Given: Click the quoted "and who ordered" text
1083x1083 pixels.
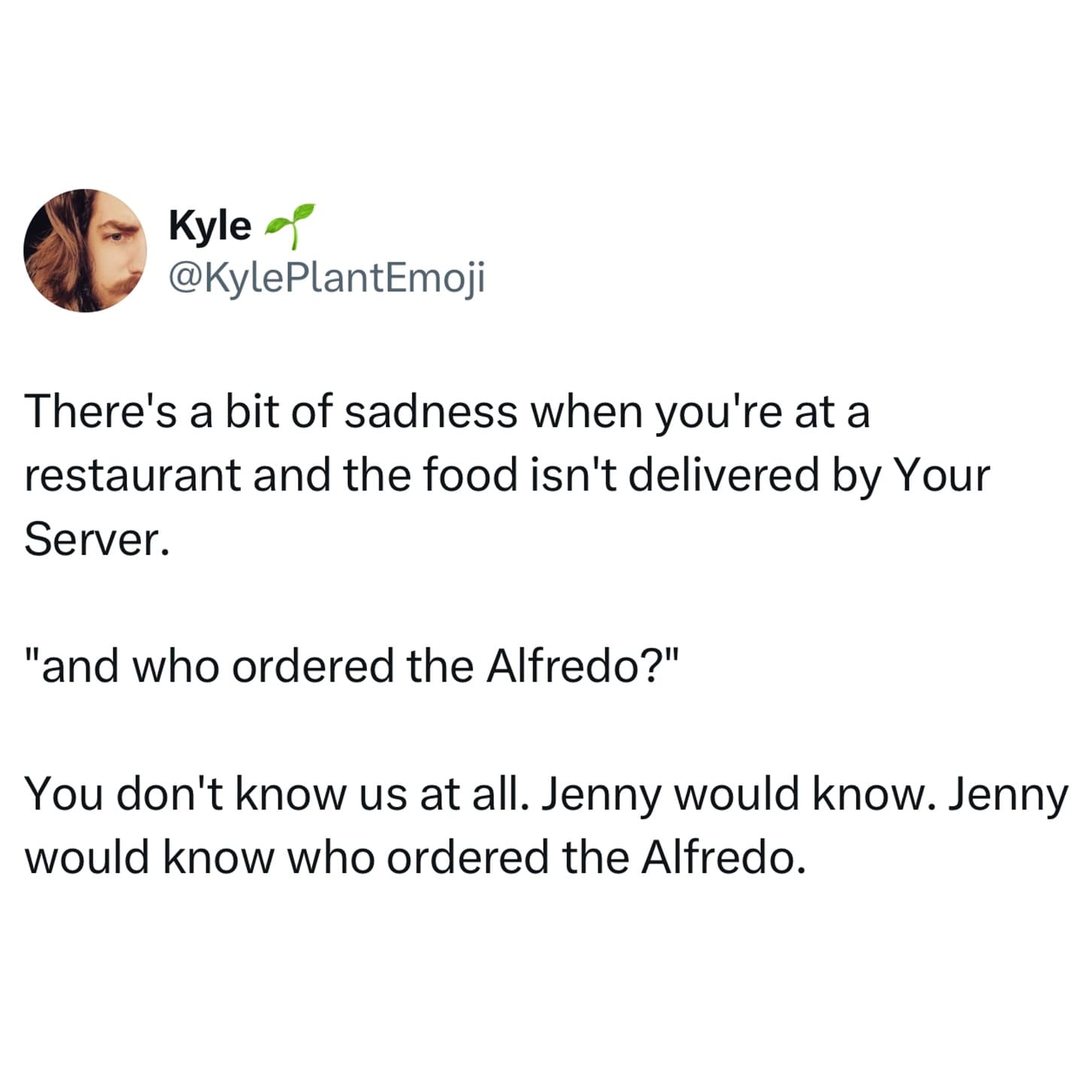Looking at the screenshot, I should coord(211,666).
